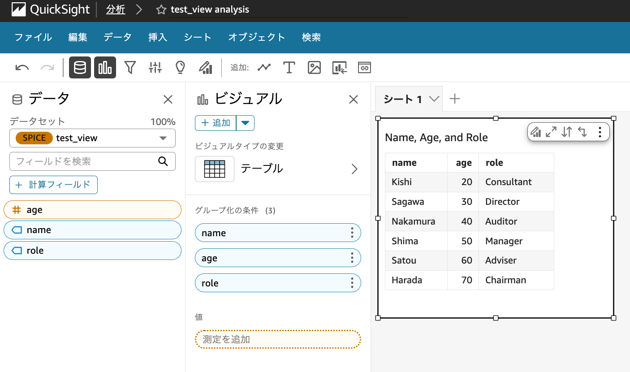Select the name field in data pane
The height and width of the screenshot is (372, 630).
point(92,230)
